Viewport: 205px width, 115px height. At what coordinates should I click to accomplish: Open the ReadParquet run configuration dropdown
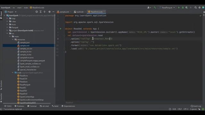(x=167, y=8)
